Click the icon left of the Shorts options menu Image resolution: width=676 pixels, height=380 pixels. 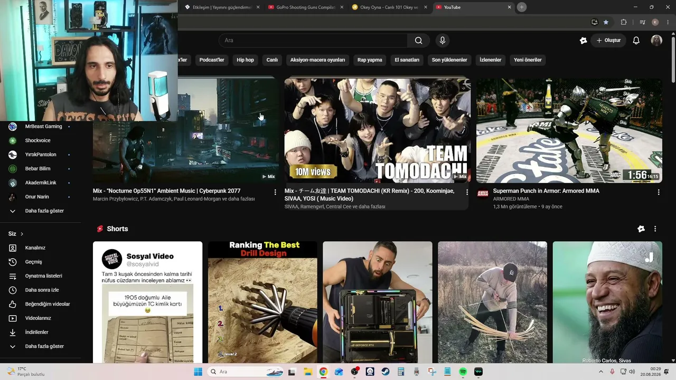641,229
